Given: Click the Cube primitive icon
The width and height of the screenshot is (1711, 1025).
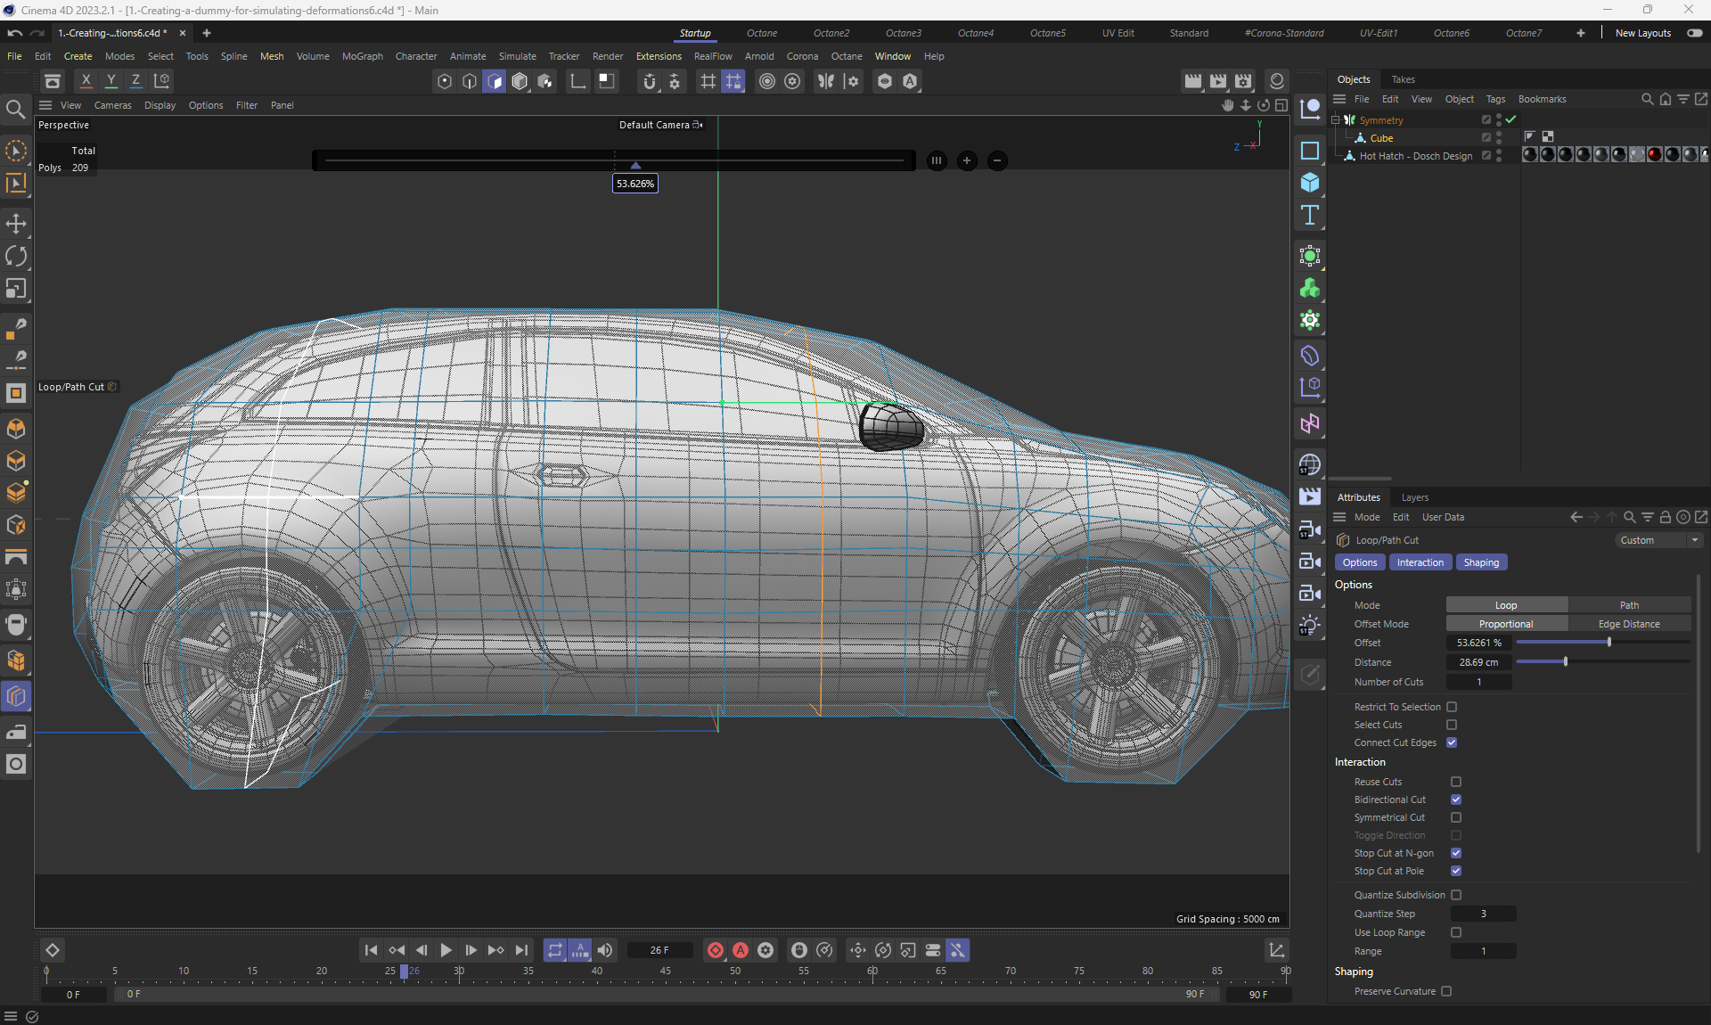Looking at the screenshot, I should coord(1309,183).
